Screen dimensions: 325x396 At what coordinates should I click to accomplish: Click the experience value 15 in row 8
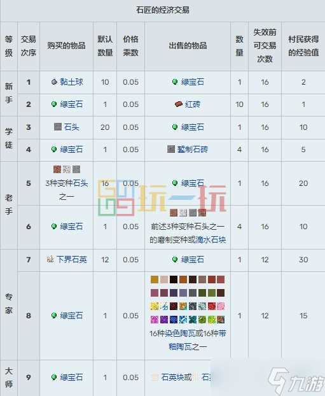tap(303, 316)
